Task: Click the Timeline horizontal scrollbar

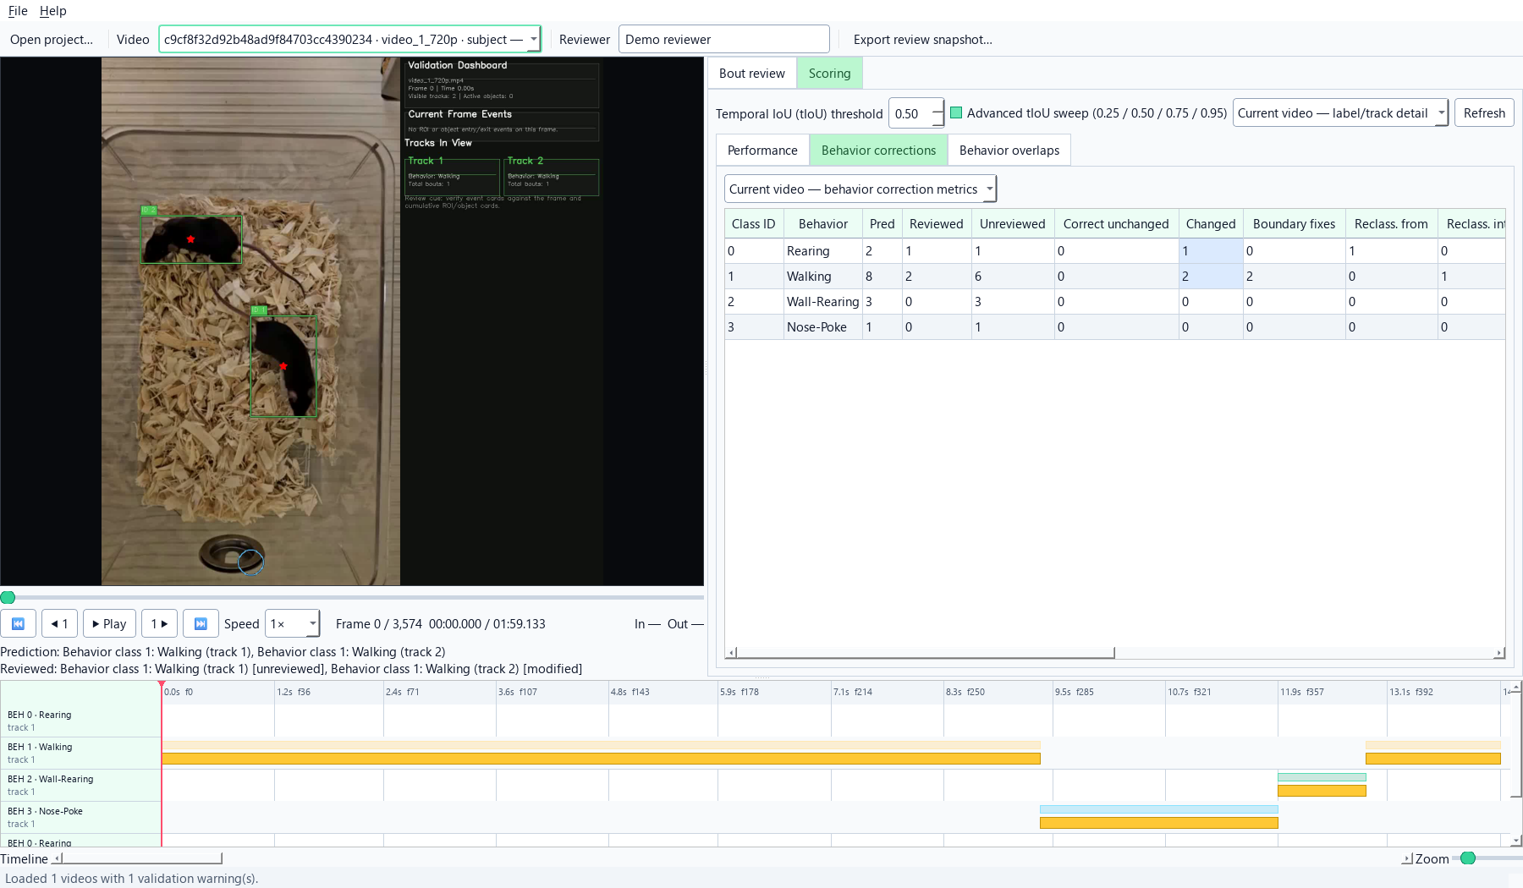Action: [x=142, y=858]
